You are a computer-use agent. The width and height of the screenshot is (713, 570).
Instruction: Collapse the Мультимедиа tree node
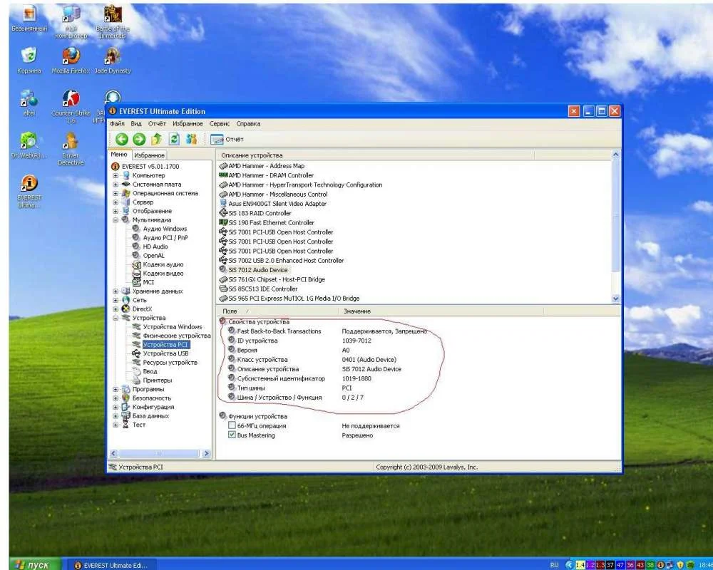tap(116, 220)
